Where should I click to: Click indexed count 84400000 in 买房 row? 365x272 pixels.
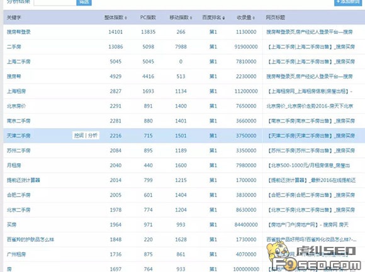point(246,225)
